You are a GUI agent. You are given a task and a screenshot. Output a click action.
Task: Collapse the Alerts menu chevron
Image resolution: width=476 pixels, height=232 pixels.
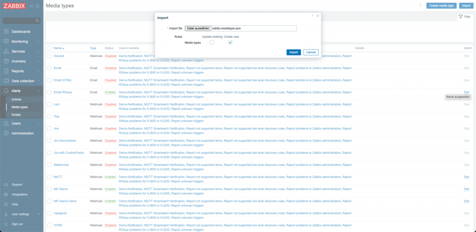click(39, 91)
